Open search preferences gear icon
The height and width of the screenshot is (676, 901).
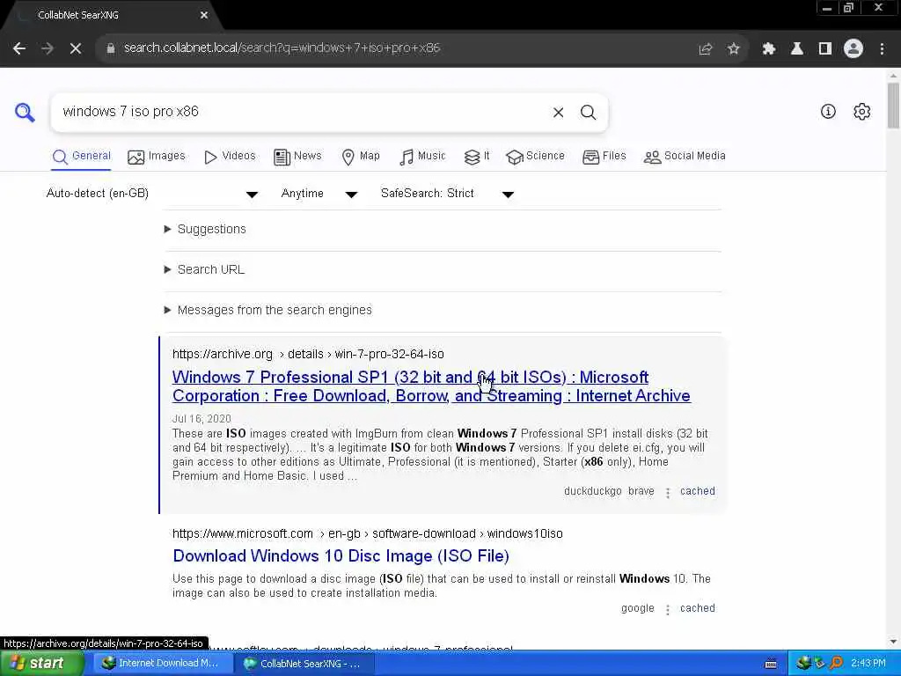(862, 112)
